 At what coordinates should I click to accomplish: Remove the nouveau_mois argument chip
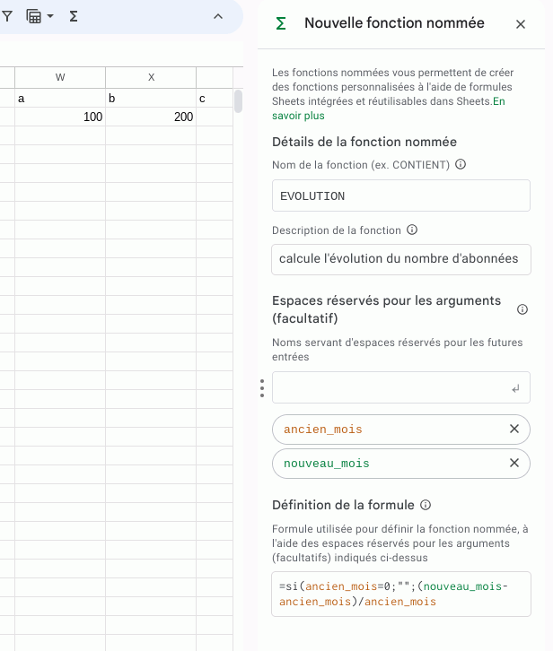click(x=514, y=463)
